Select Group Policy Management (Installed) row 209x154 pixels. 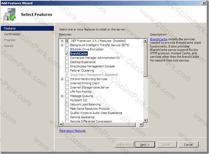pos(94,75)
